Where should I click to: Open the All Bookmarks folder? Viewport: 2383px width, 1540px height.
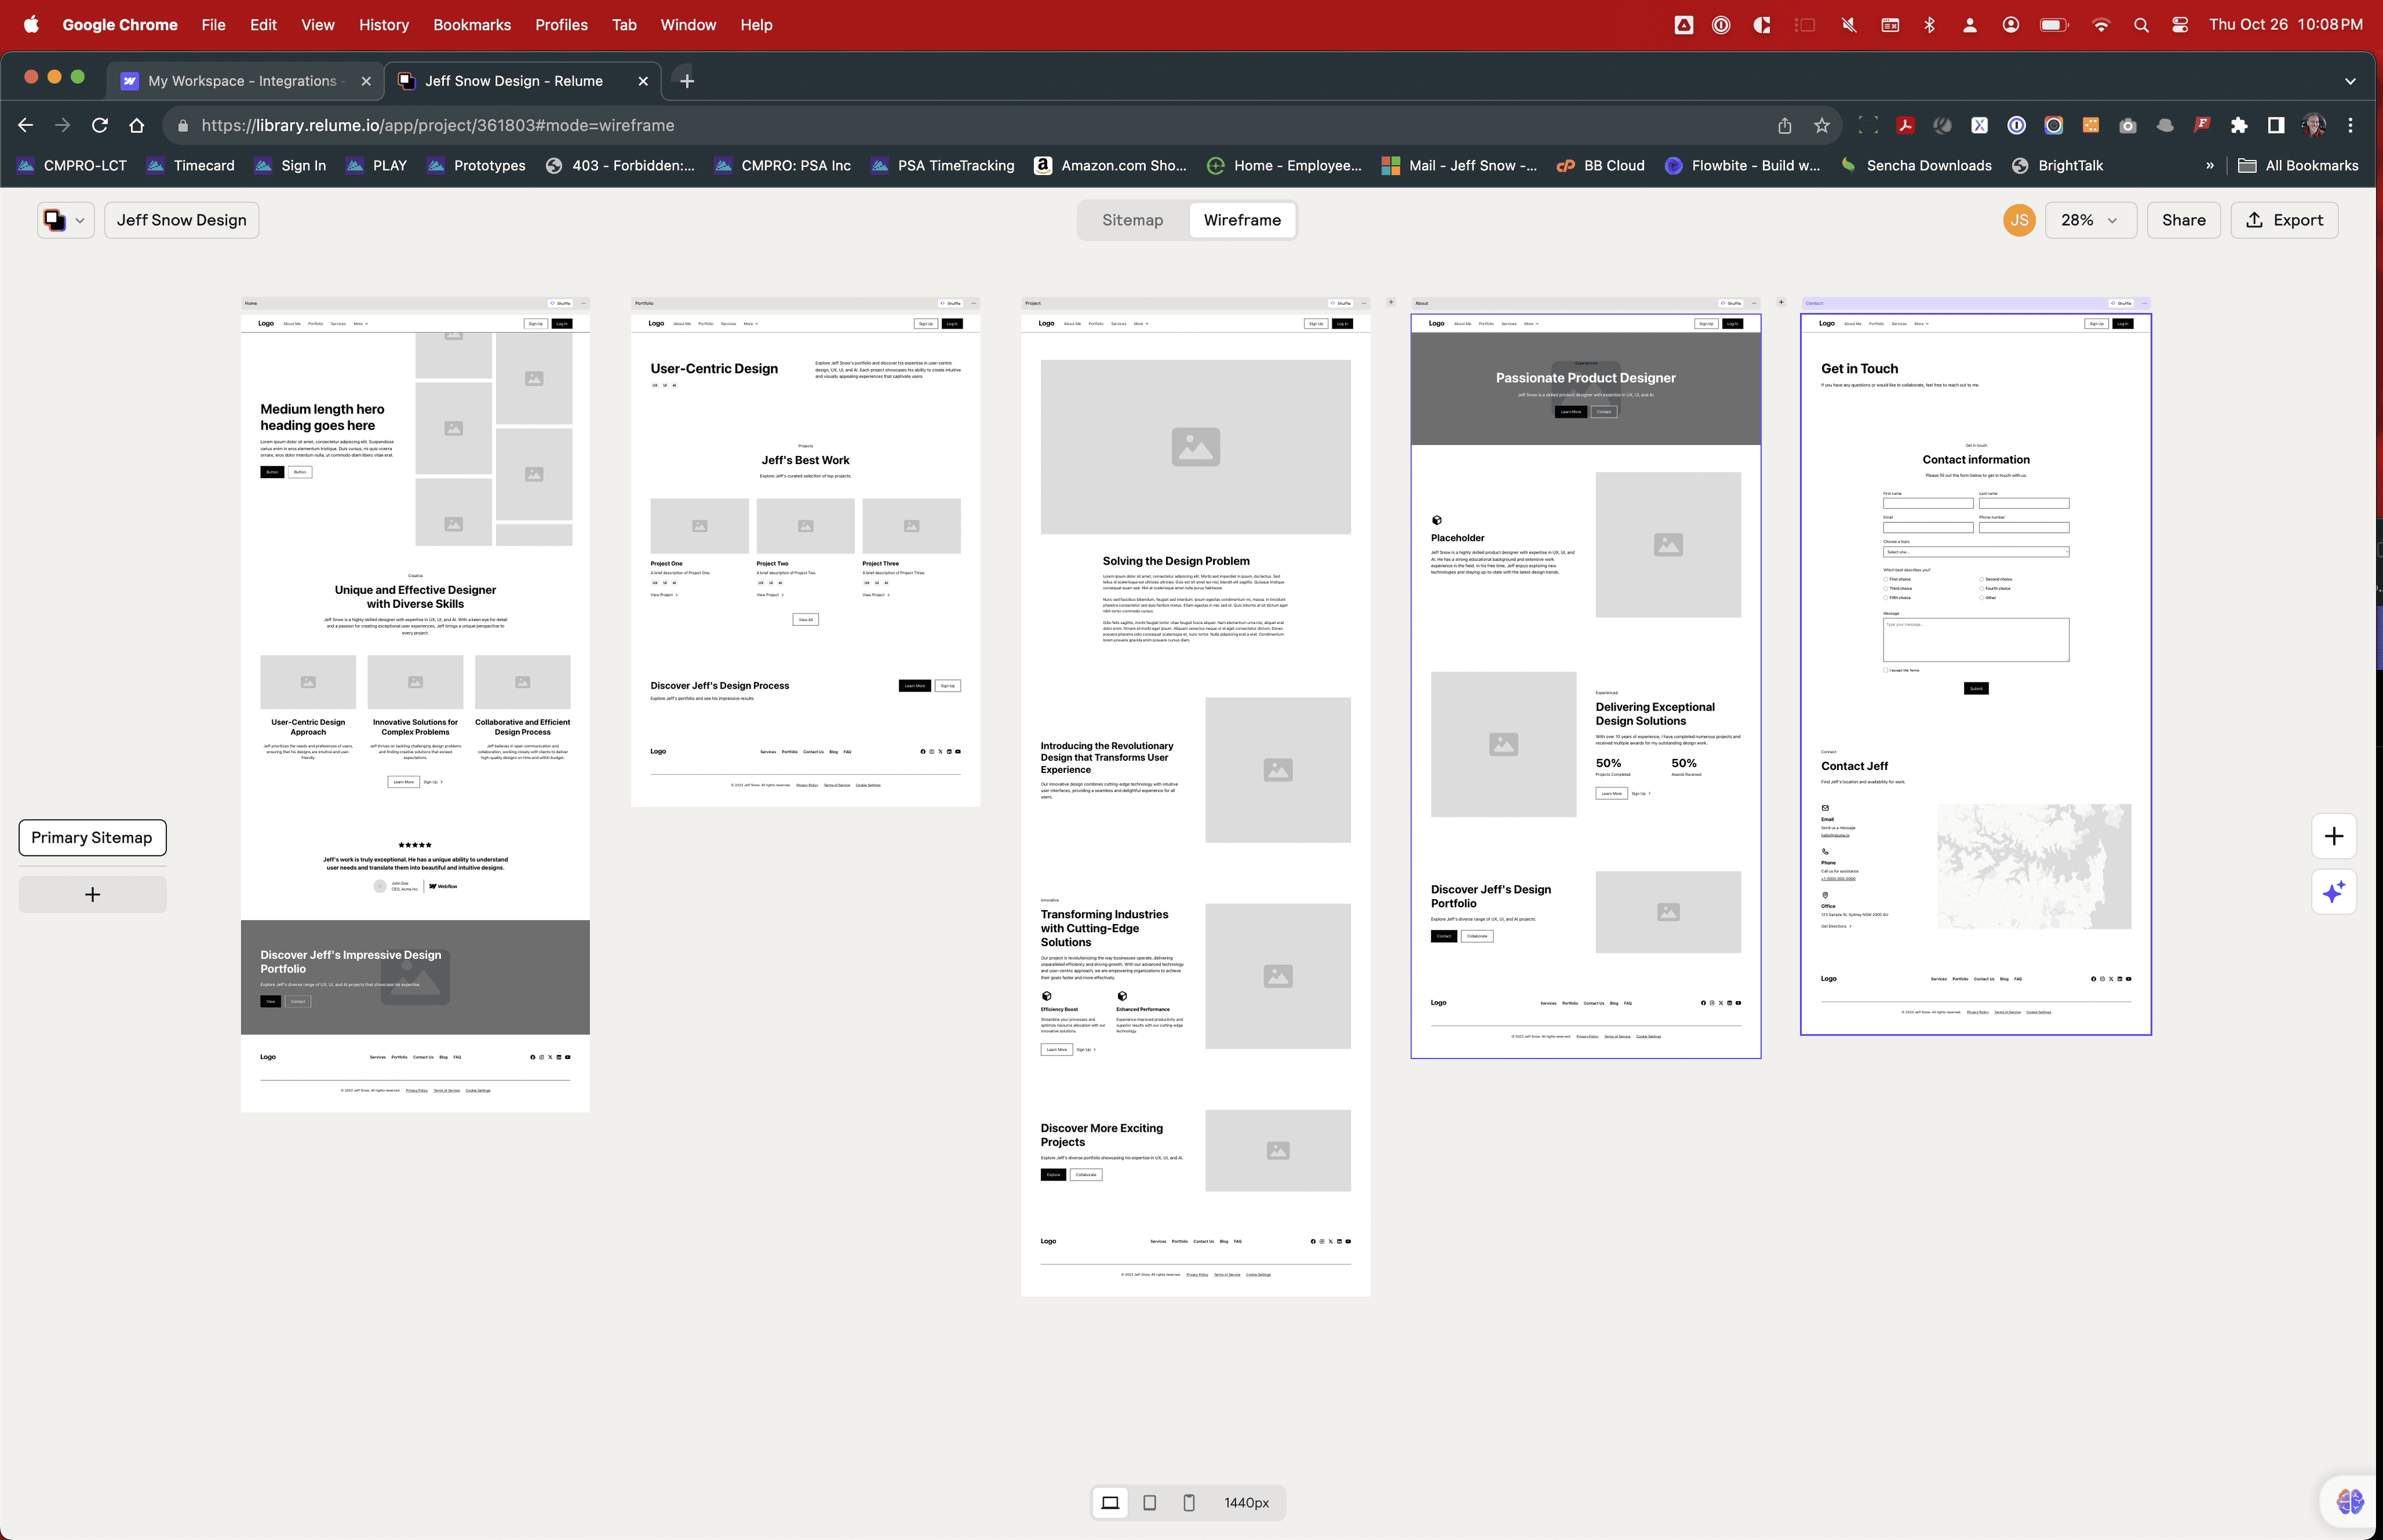tap(2298, 166)
